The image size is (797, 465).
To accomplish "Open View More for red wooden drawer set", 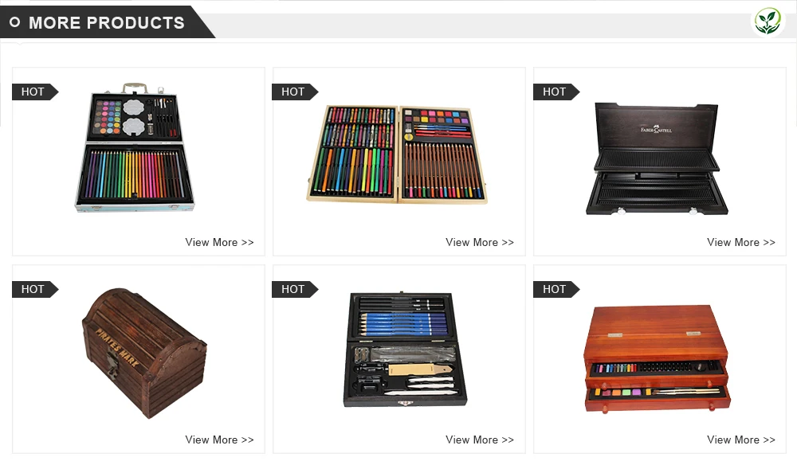I will [x=741, y=440].
